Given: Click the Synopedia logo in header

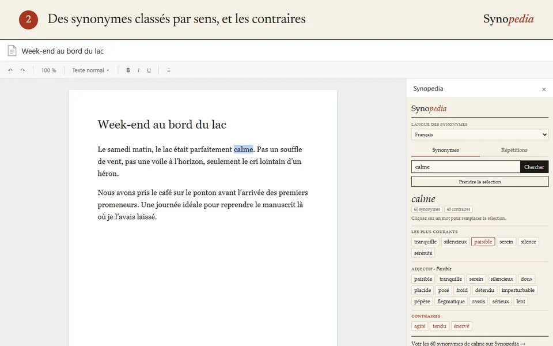Looking at the screenshot, I should [x=508, y=19].
